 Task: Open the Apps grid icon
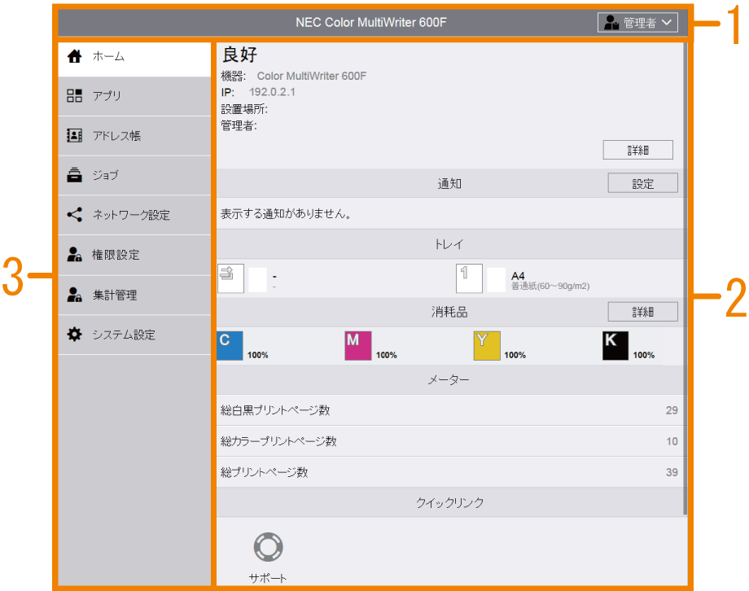click(75, 96)
